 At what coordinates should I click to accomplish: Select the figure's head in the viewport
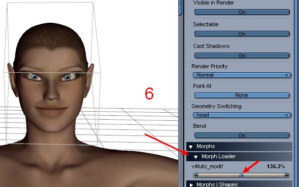(51, 80)
